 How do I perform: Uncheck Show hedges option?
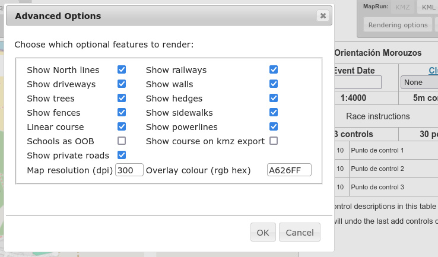[274, 98]
